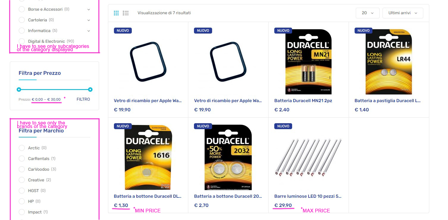Click the right handle of price slider
The height and width of the screenshot is (220, 448).
pyautogui.click(x=90, y=89)
